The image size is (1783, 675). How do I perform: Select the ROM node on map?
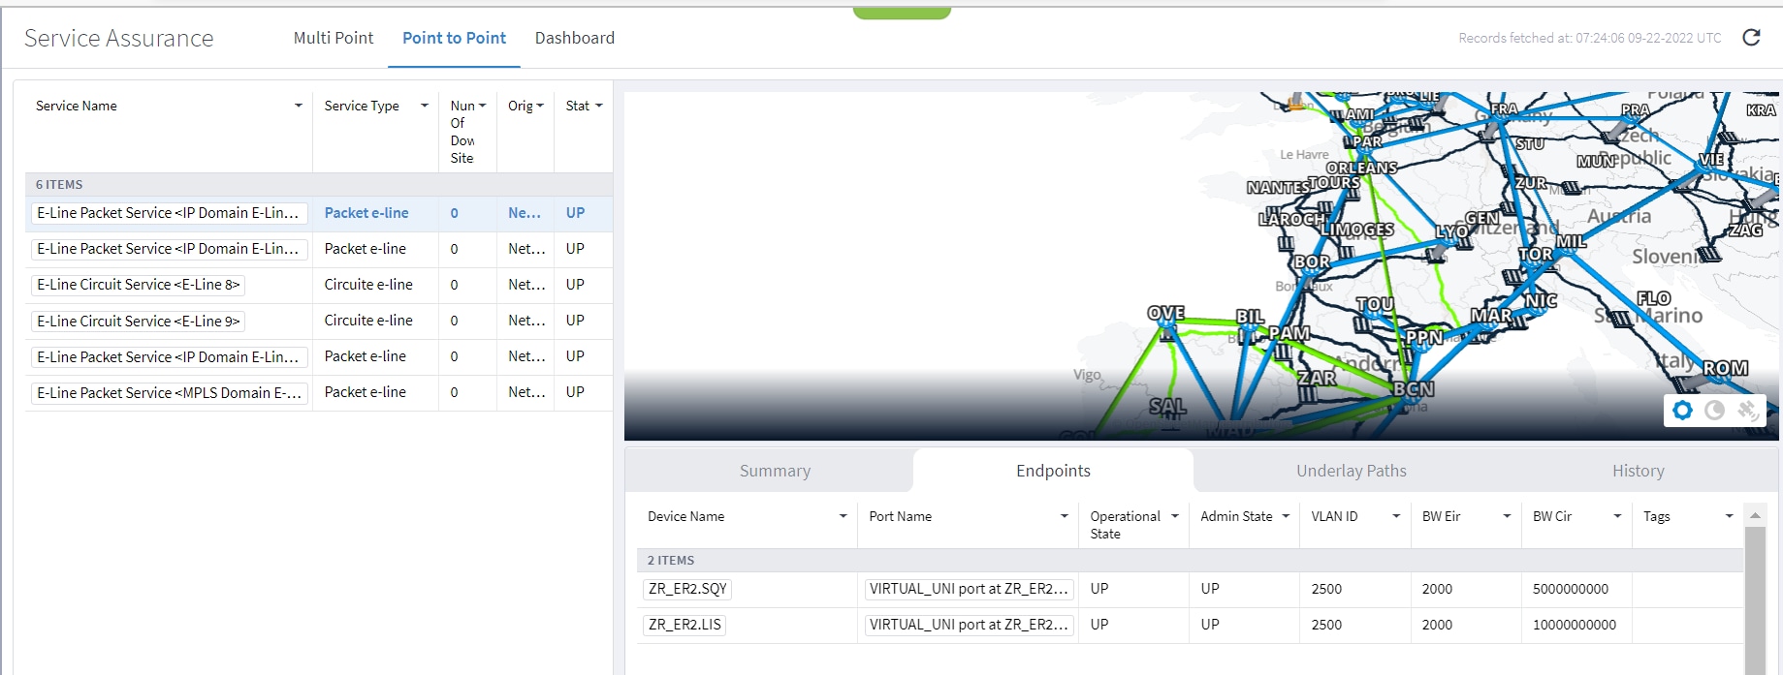pyautogui.click(x=1725, y=369)
